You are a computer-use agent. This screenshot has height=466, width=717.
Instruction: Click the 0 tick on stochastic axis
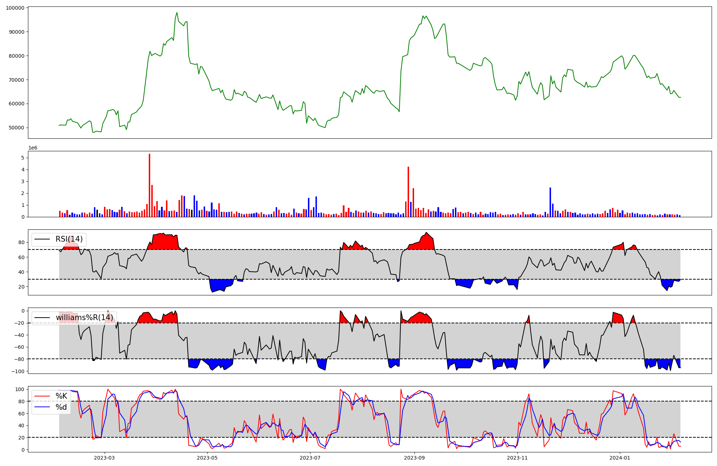tap(23, 450)
